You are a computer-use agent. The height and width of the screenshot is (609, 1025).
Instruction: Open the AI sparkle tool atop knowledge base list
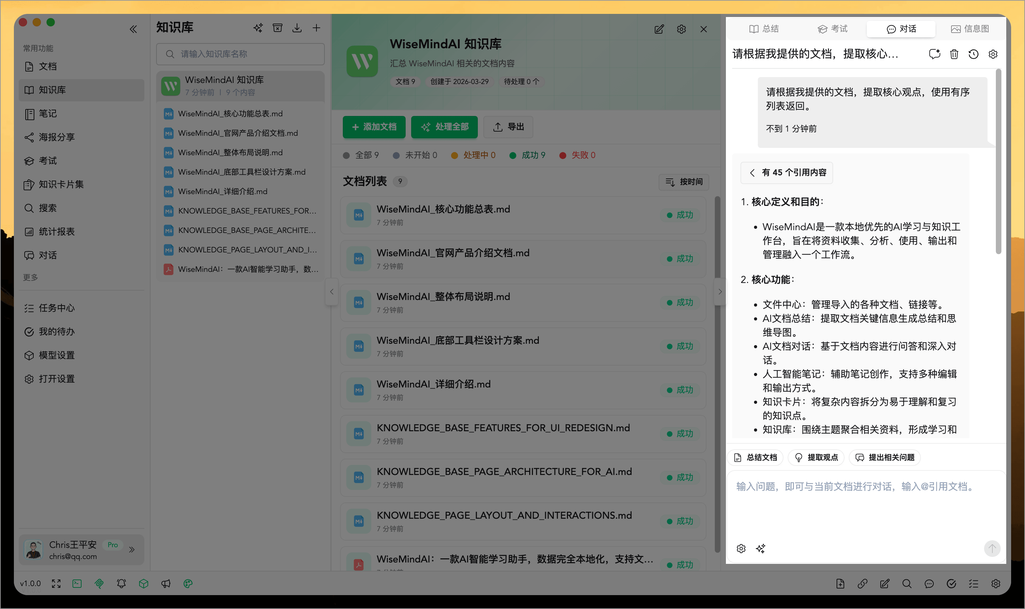click(x=257, y=27)
